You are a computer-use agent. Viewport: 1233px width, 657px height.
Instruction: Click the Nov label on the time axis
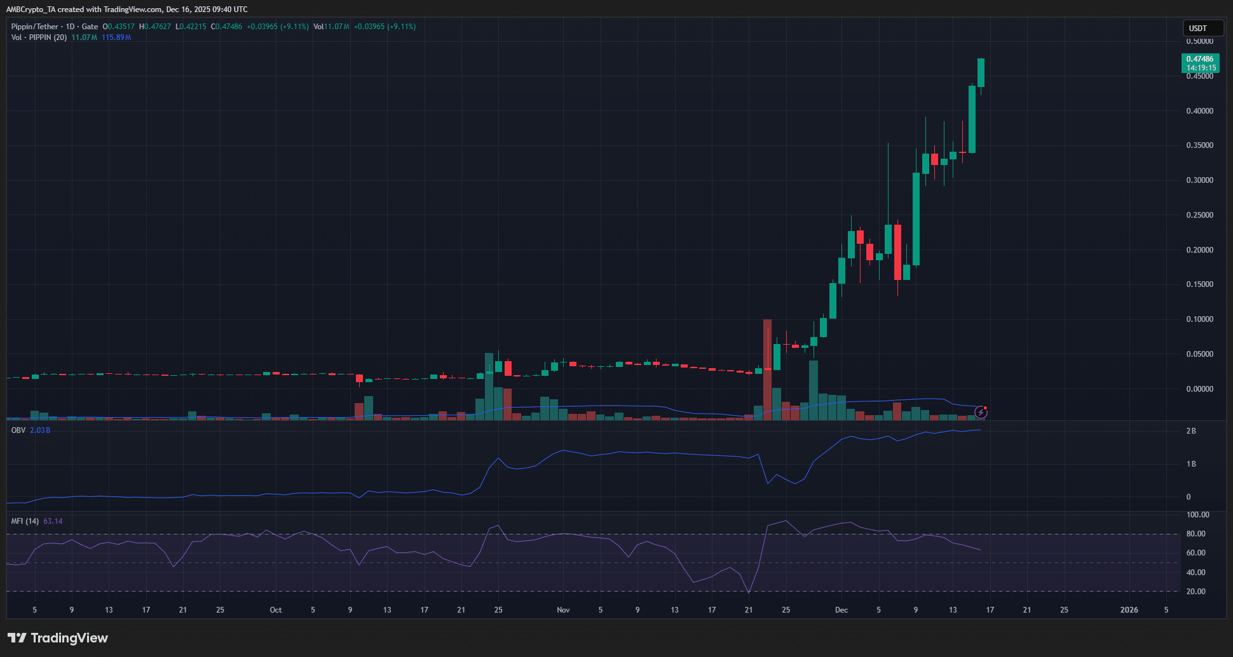point(563,610)
